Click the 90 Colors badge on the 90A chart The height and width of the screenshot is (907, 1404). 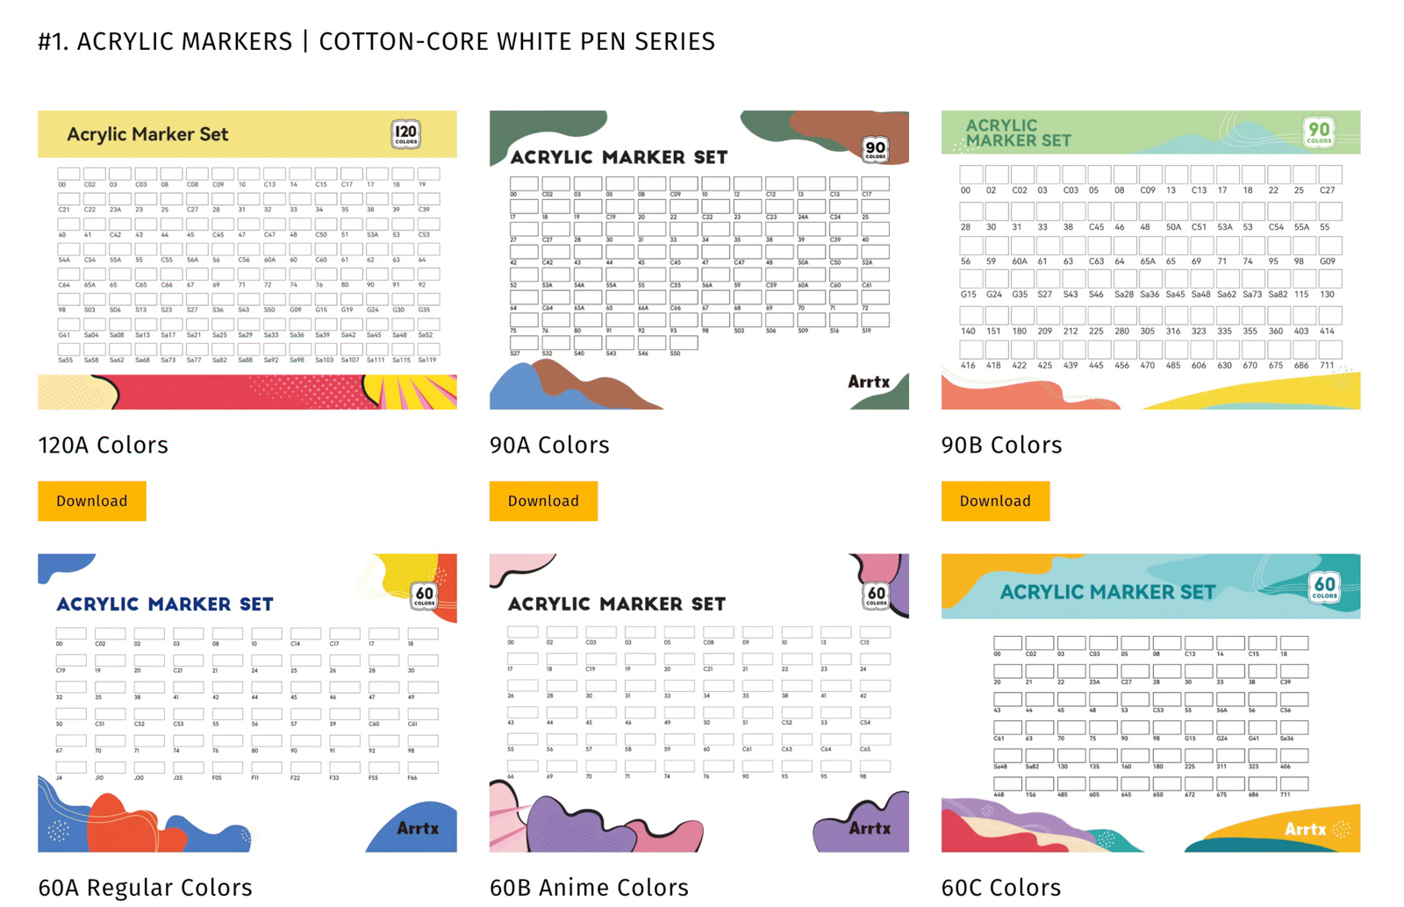pyautogui.click(x=875, y=150)
